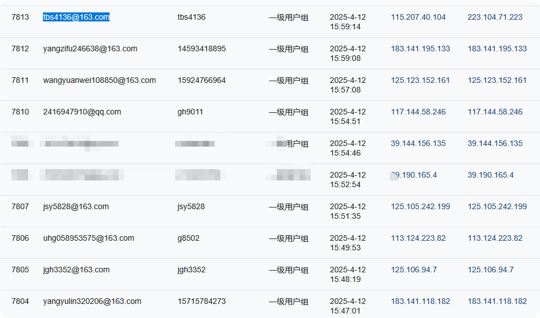Click username 15924766964
The image size is (540, 318).
202,80
